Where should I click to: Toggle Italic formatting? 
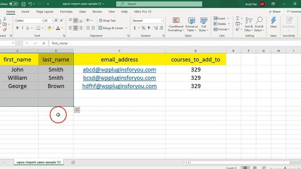(x=22, y=28)
